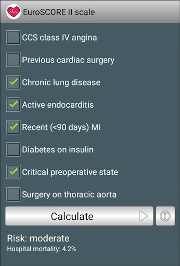Screen dimensions: 180x266
Task: Uncheck Critical preoperative state
Action: point(13,172)
